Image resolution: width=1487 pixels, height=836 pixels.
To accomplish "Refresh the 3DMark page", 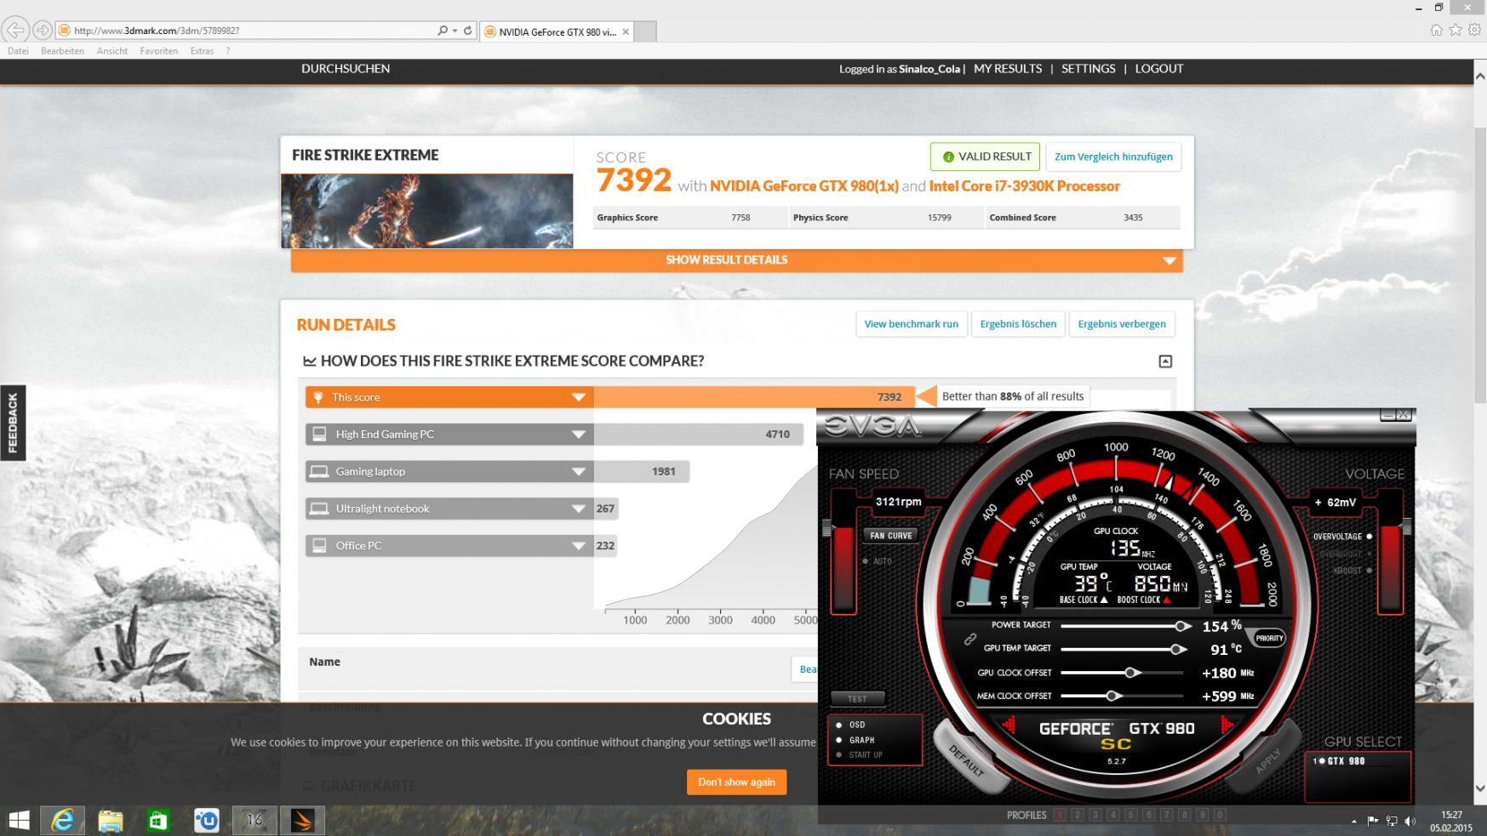I will (467, 31).
